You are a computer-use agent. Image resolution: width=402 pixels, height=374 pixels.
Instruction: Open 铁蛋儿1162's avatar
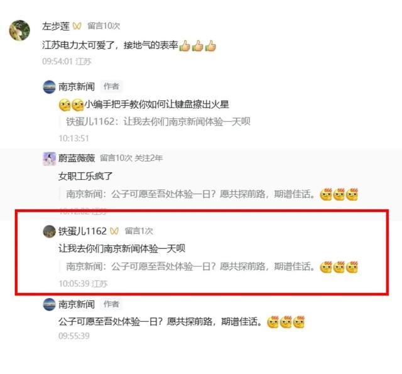[x=49, y=231]
